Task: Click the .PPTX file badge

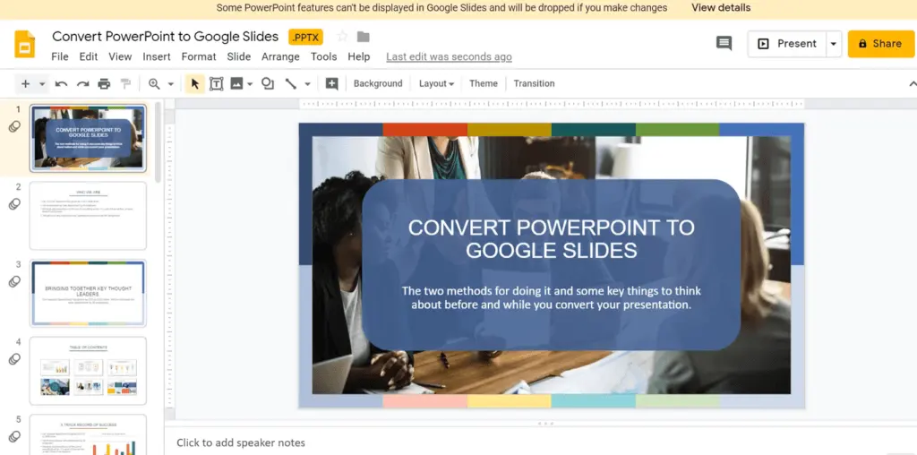Action: pyautogui.click(x=305, y=37)
